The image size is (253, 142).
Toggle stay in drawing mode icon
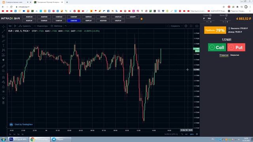(x=4, y=82)
